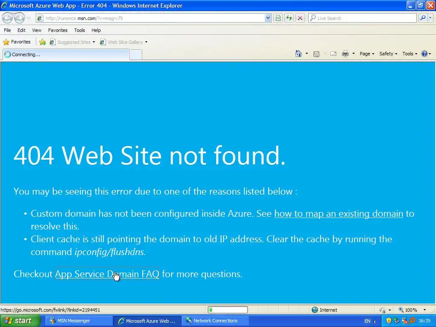Image resolution: width=436 pixels, height=327 pixels.
Task: Click the search magnifier button
Action: tap(423, 18)
